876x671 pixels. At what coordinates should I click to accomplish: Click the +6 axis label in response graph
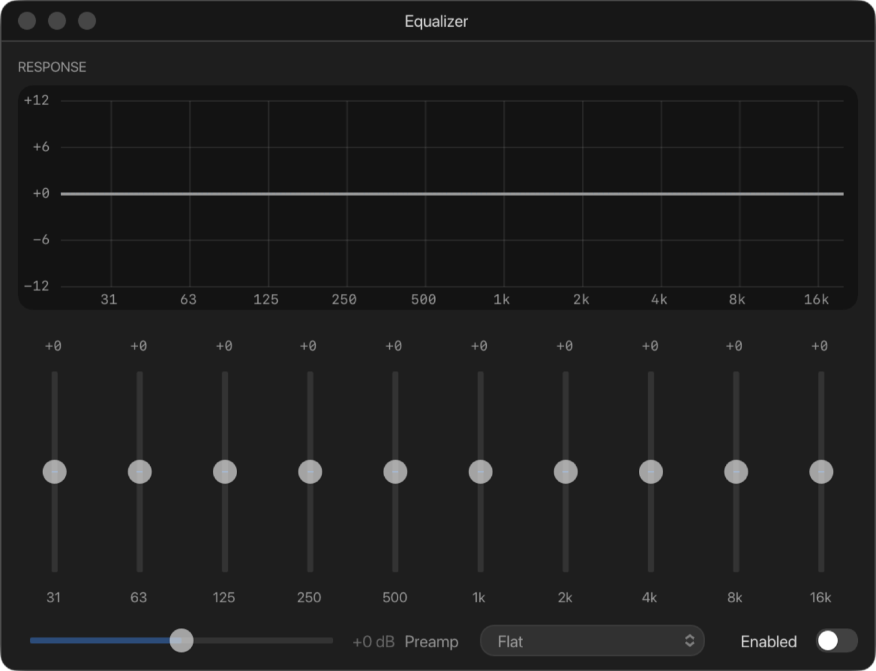point(41,147)
